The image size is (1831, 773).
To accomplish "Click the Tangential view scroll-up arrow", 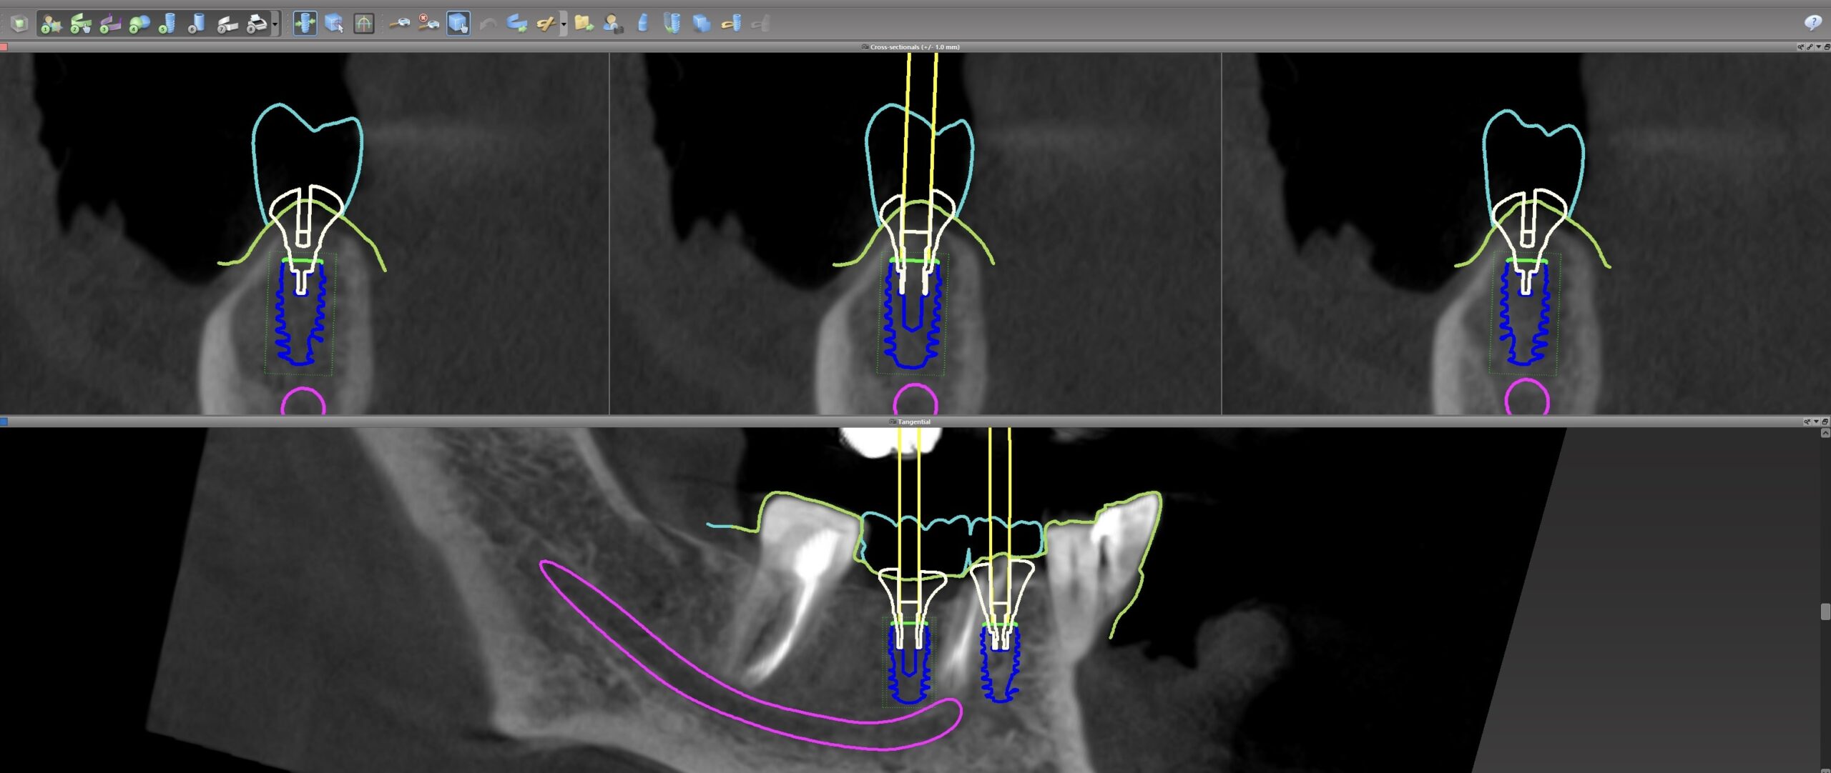I will click(1825, 433).
